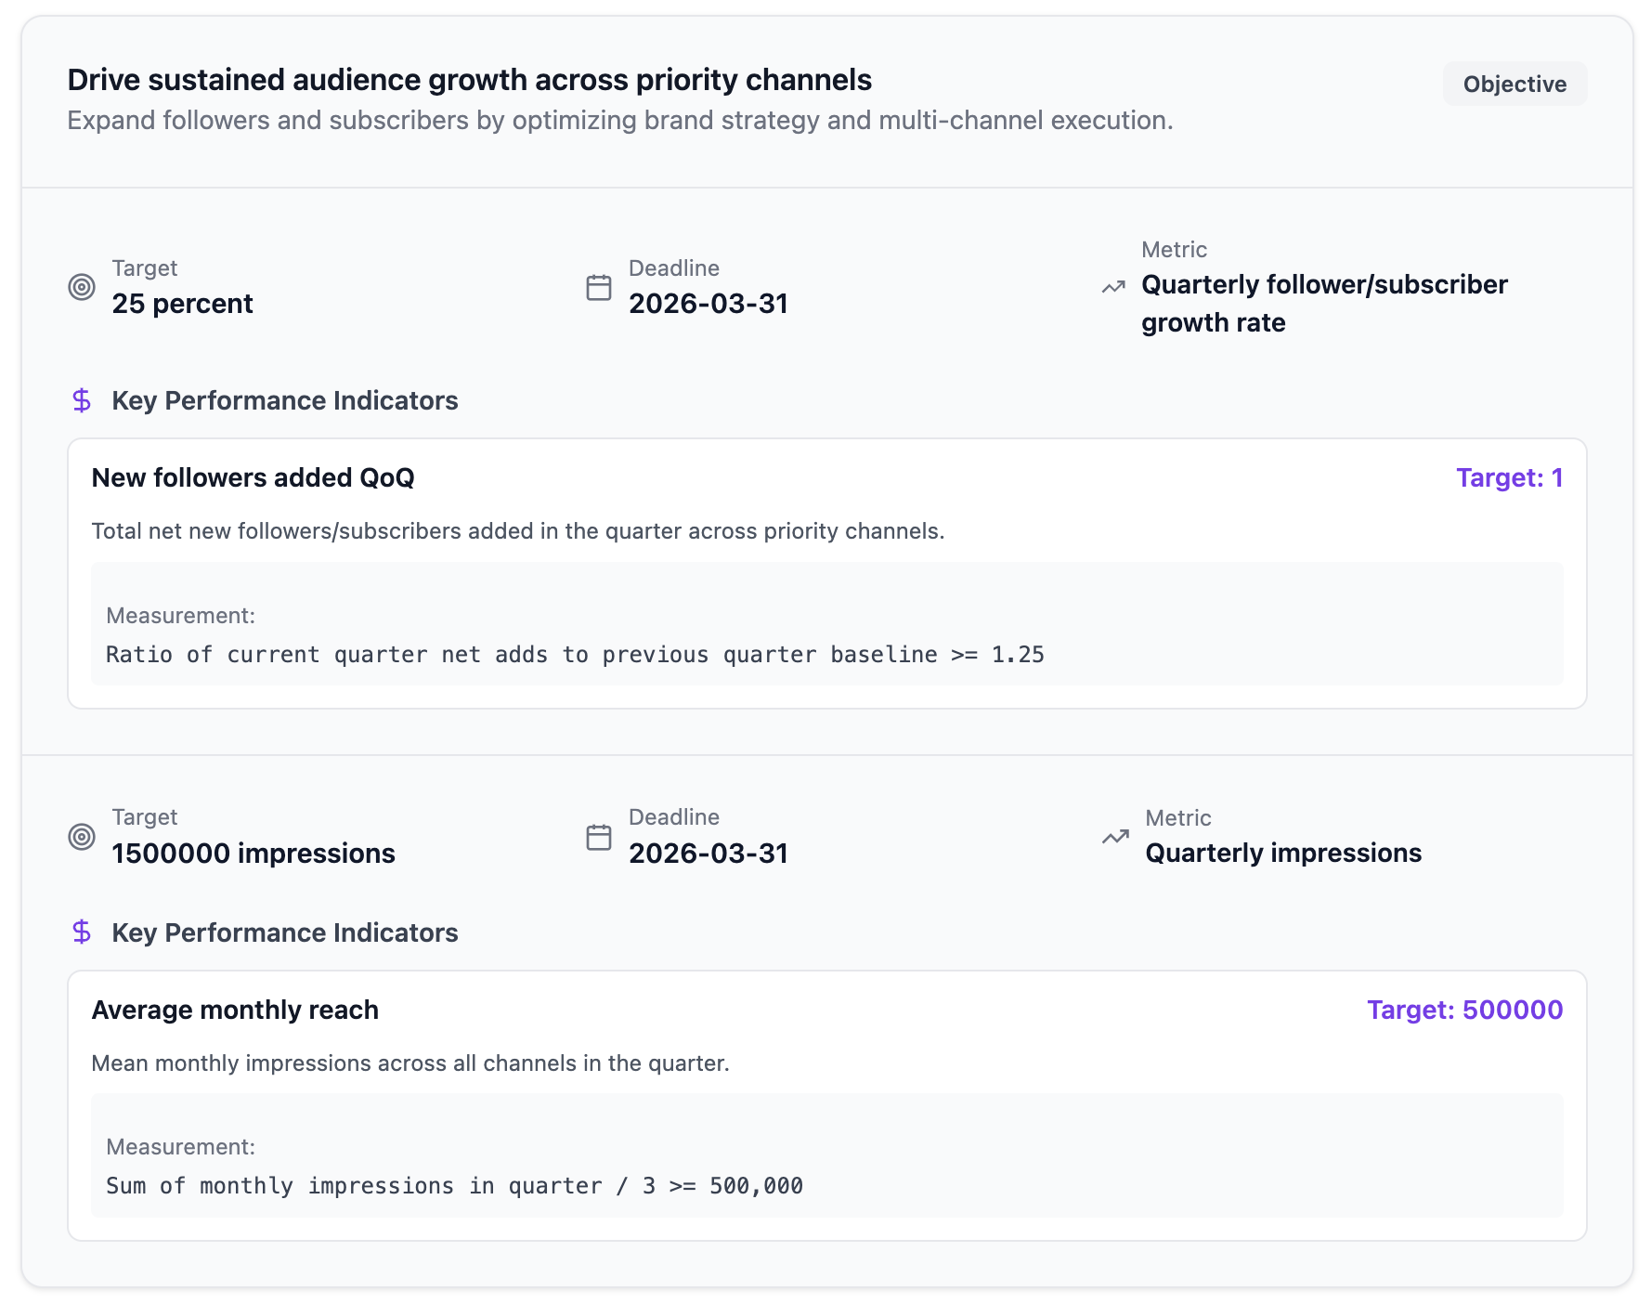1651x1304 pixels.
Task: Click the "Expand followers and subscribers" description text
Action: (619, 121)
